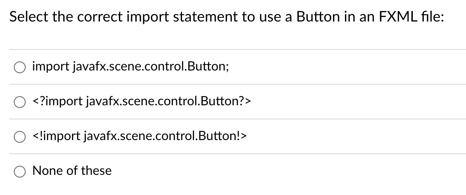Click the word 'Button' in the question heading

318,16
